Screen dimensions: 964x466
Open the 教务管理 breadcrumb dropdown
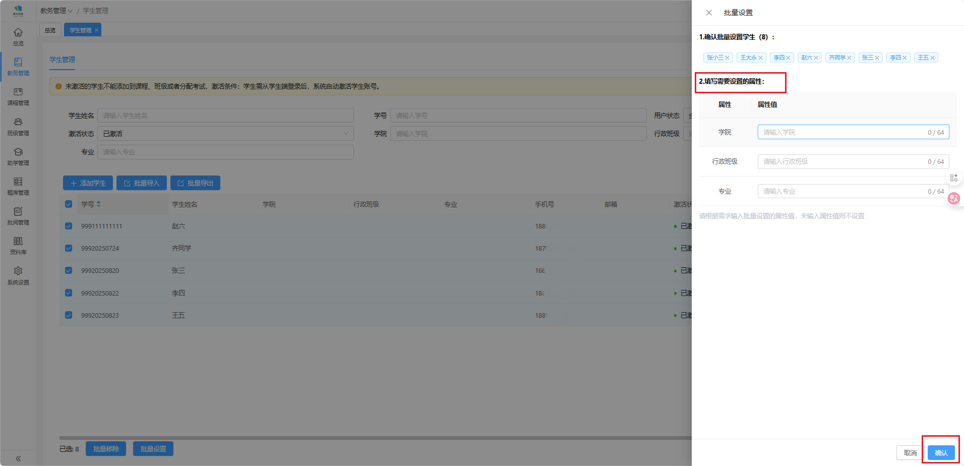56,11
